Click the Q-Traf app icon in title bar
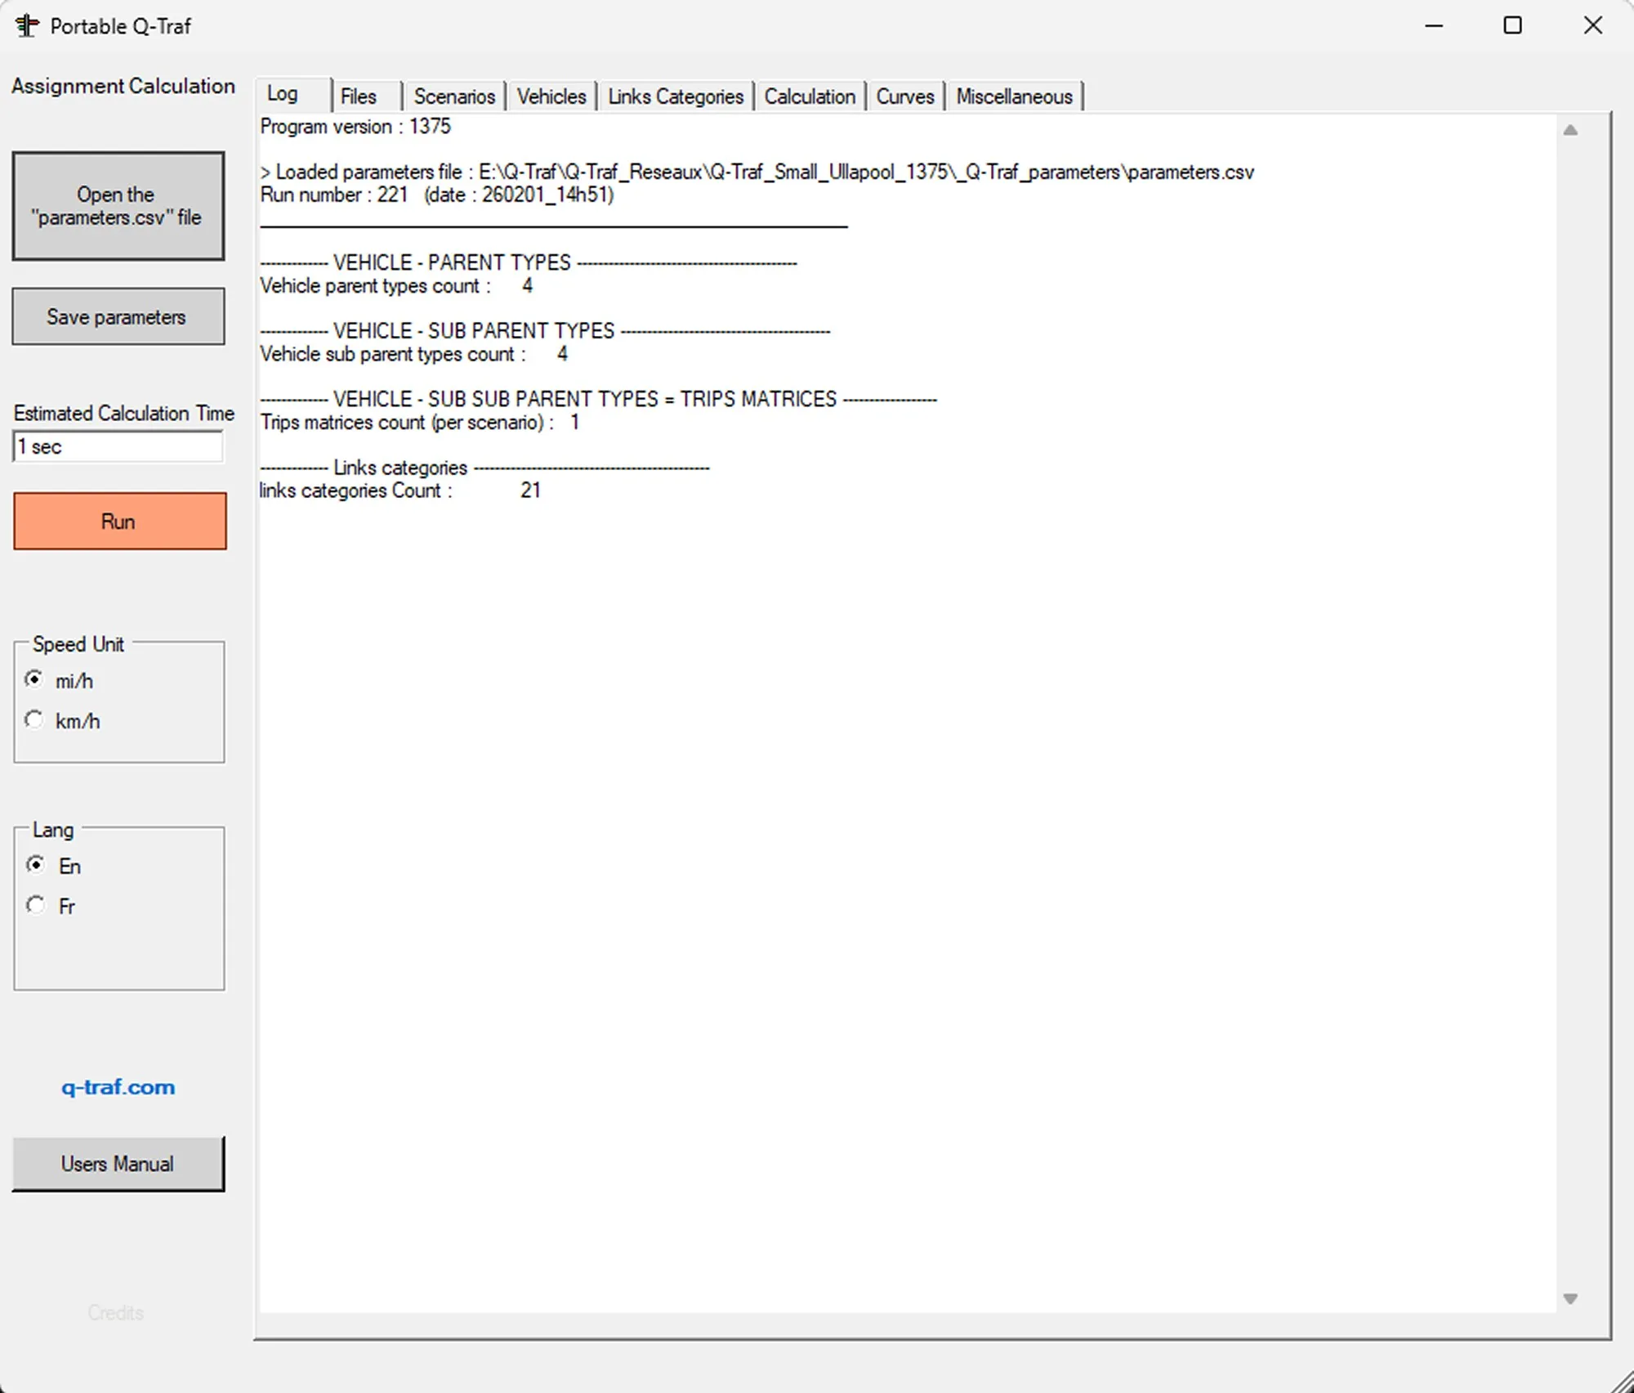 27,26
